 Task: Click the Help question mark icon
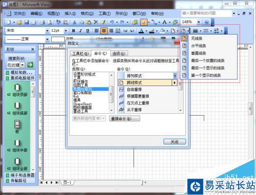pos(207,22)
